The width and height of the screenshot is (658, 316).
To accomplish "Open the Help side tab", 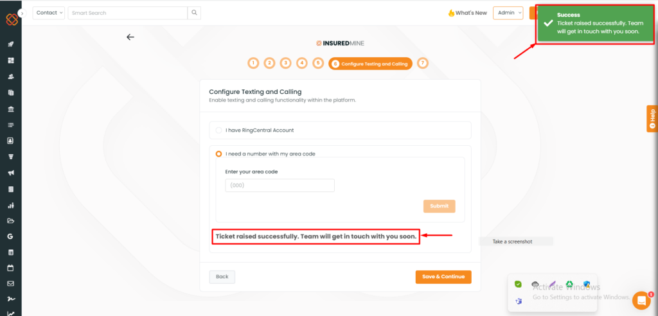I will click(652, 118).
